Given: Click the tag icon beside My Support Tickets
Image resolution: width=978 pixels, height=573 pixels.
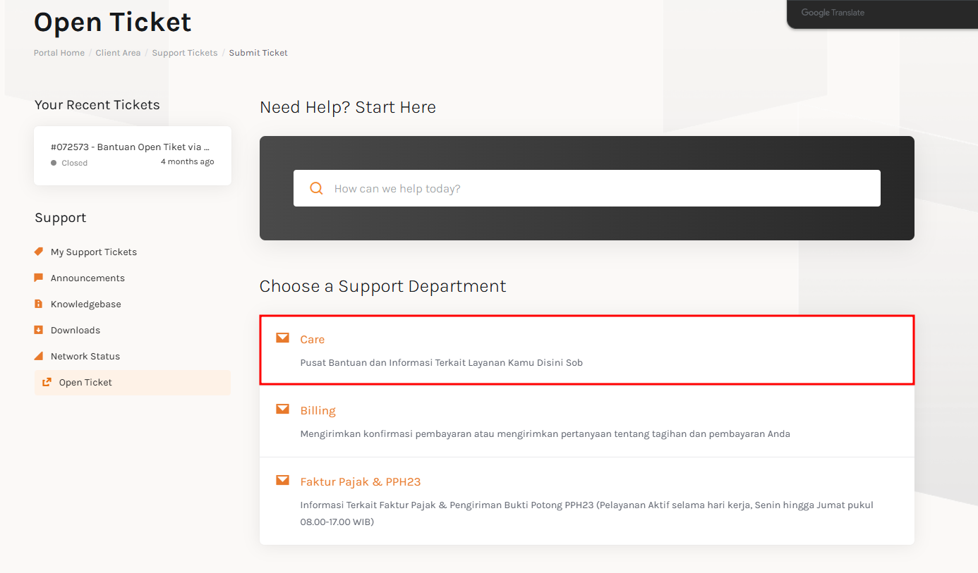Looking at the screenshot, I should [x=39, y=252].
